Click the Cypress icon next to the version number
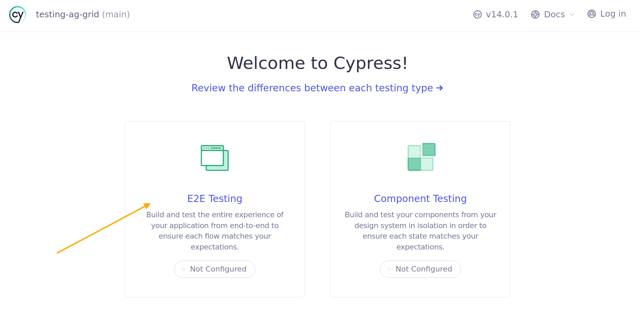 click(x=477, y=14)
